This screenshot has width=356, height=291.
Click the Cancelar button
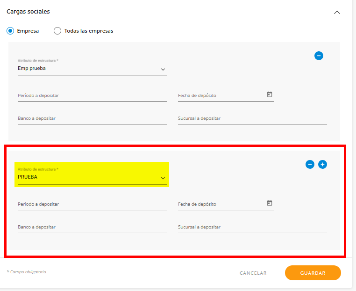253,273
